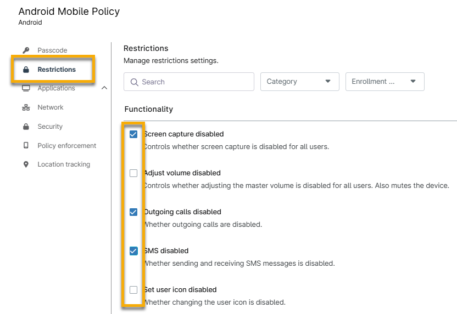Open the Category dropdown
The image size is (457, 314).
299,82
